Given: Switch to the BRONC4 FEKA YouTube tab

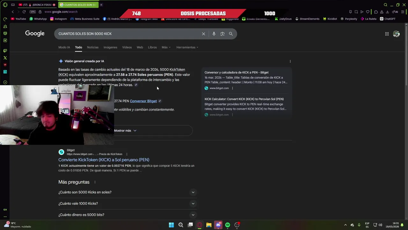Looking at the screenshot, I should pyautogui.click(x=37, y=5).
